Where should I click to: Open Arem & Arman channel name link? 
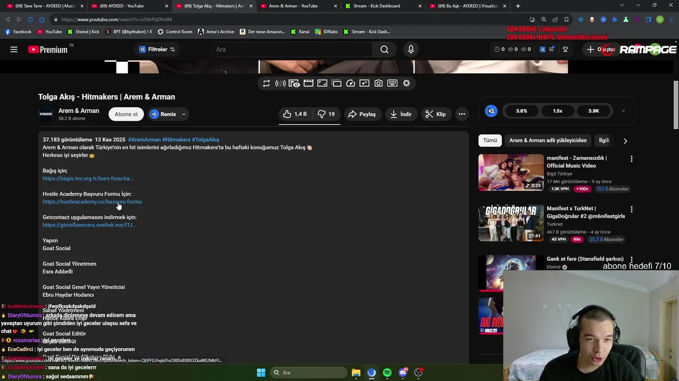79,111
